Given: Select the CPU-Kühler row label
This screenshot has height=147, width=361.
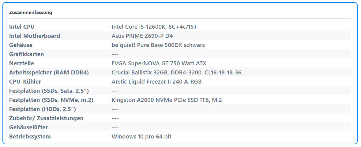Looking at the screenshot, I should click(25, 82).
